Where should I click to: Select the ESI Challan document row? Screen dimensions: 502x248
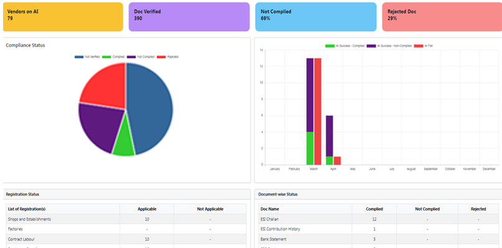point(379,219)
